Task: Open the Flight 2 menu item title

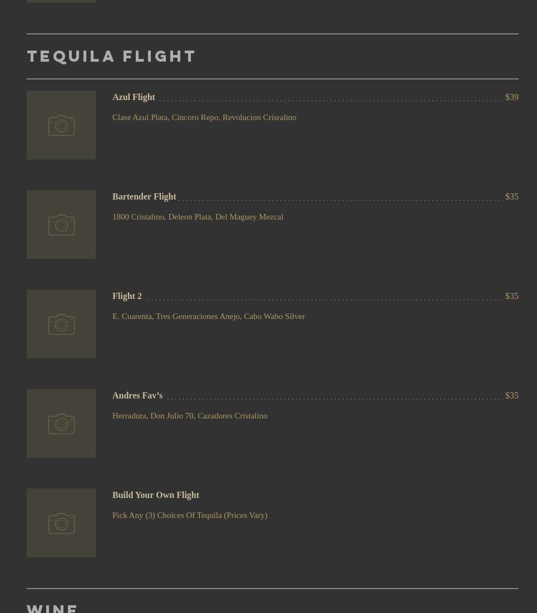Action: pyautogui.click(x=127, y=296)
